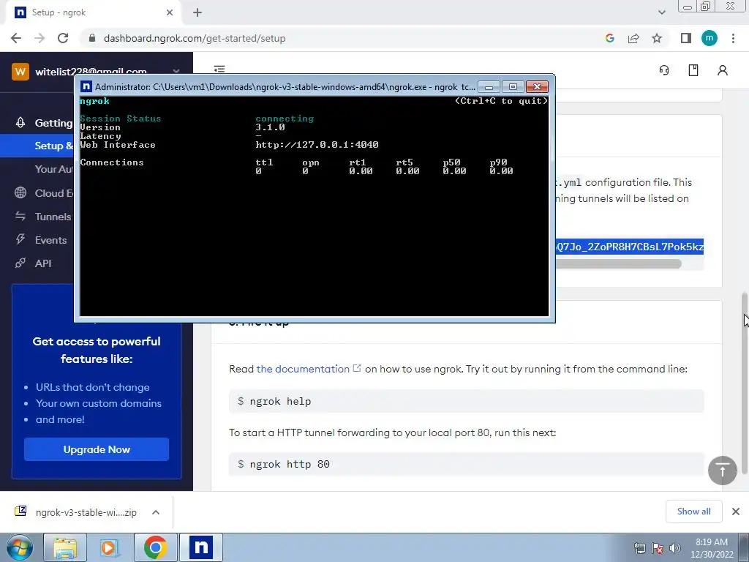Click the site lock icon
The image size is (749, 562).
91,38
